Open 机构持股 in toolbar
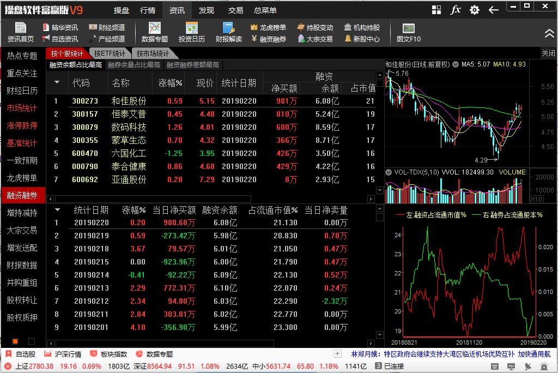558x373 pixels. 362,27
